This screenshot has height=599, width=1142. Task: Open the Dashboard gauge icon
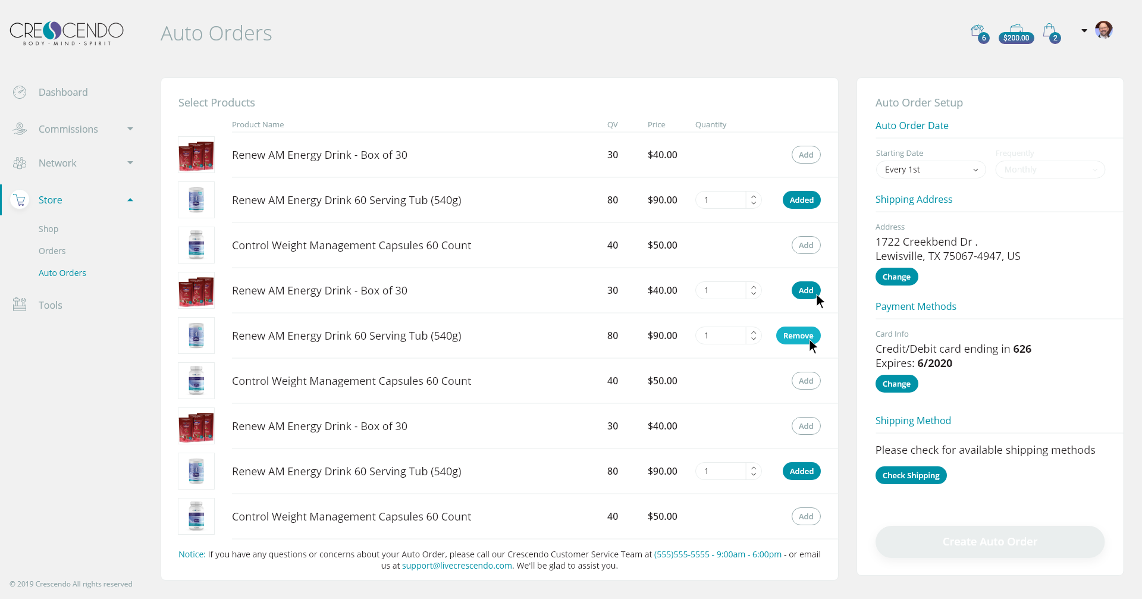[x=20, y=92]
